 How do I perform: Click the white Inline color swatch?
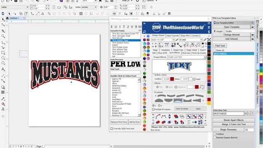pos(190,79)
